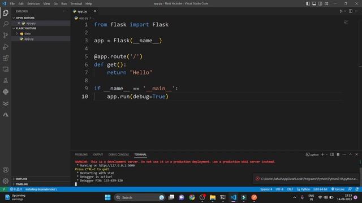Open Run and Debug view

6,46
